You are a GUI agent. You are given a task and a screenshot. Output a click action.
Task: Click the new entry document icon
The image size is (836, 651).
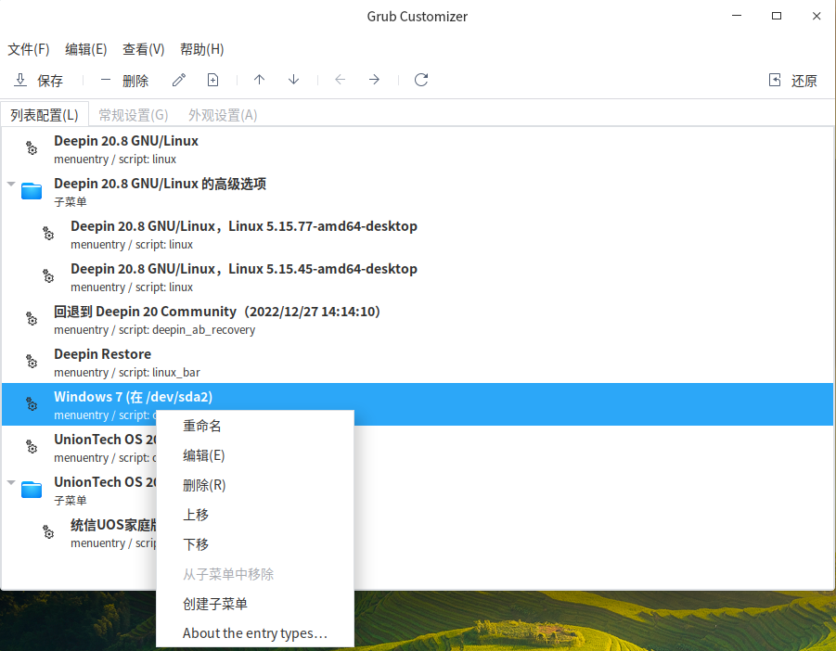click(212, 80)
